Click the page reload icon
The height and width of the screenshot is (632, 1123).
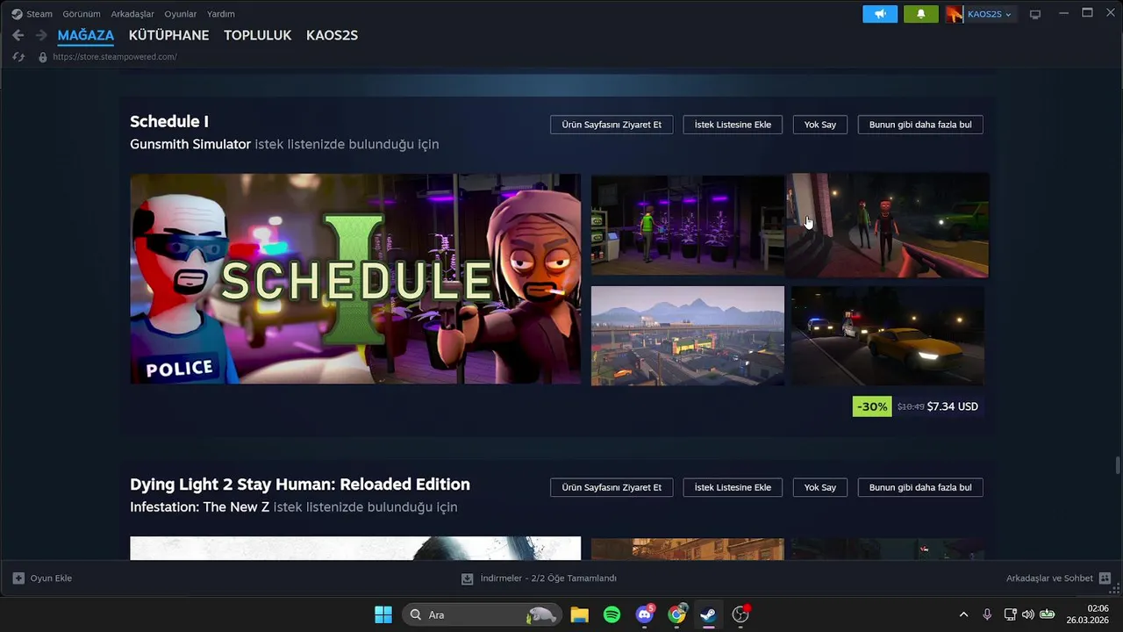coord(18,57)
